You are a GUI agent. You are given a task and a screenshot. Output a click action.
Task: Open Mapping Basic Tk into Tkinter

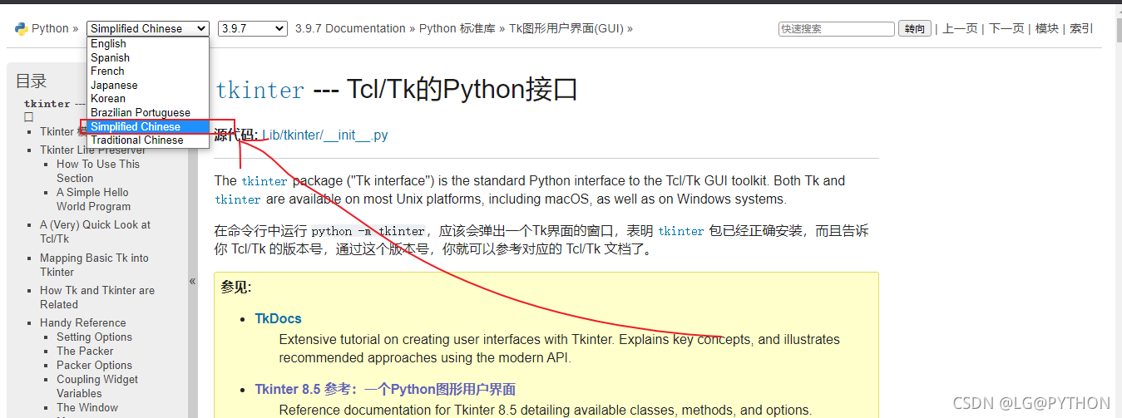click(94, 265)
